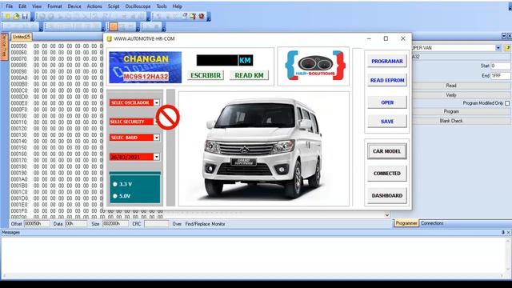Switch to the Programmer tab
The width and height of the screenshot is (512, 288).
406,223
